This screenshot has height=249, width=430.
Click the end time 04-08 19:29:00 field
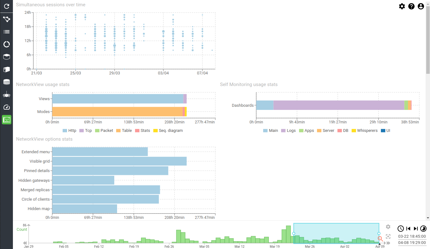[412, 243]
